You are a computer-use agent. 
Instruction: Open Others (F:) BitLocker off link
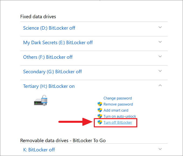click(48, 57)
